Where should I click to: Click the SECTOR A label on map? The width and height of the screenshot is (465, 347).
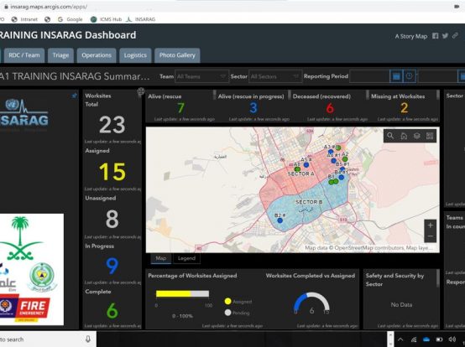[x=300, y=173]
